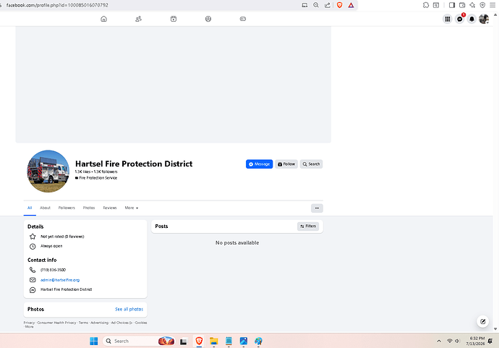The image size is (499, 348).
Task: Open the Facebook Home feed icon
Action: 103,19
